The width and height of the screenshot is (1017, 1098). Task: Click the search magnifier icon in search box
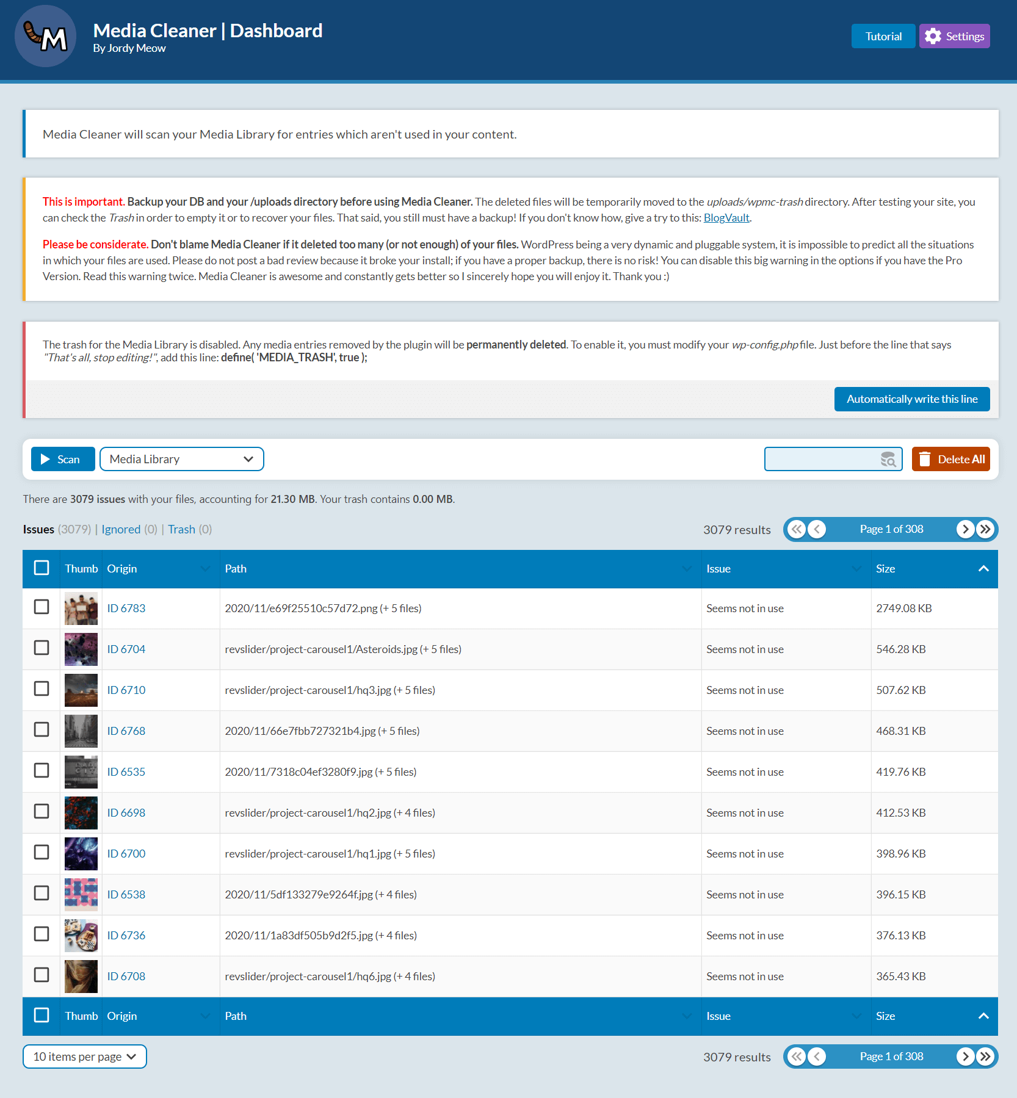pyautogui.click(x=888, y=460)
